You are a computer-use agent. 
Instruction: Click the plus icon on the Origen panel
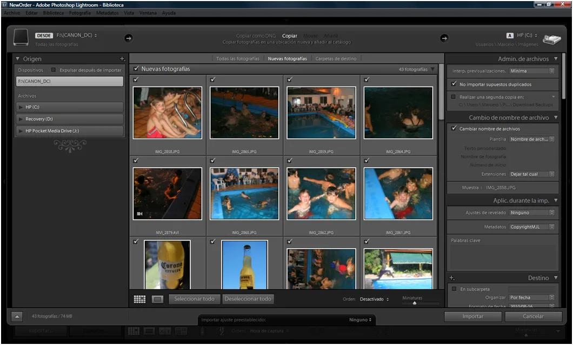click(123, 58)
